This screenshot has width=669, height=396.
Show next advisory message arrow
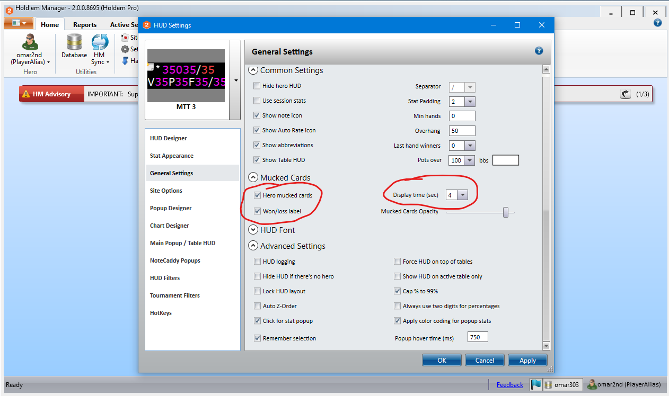(626, 94)
